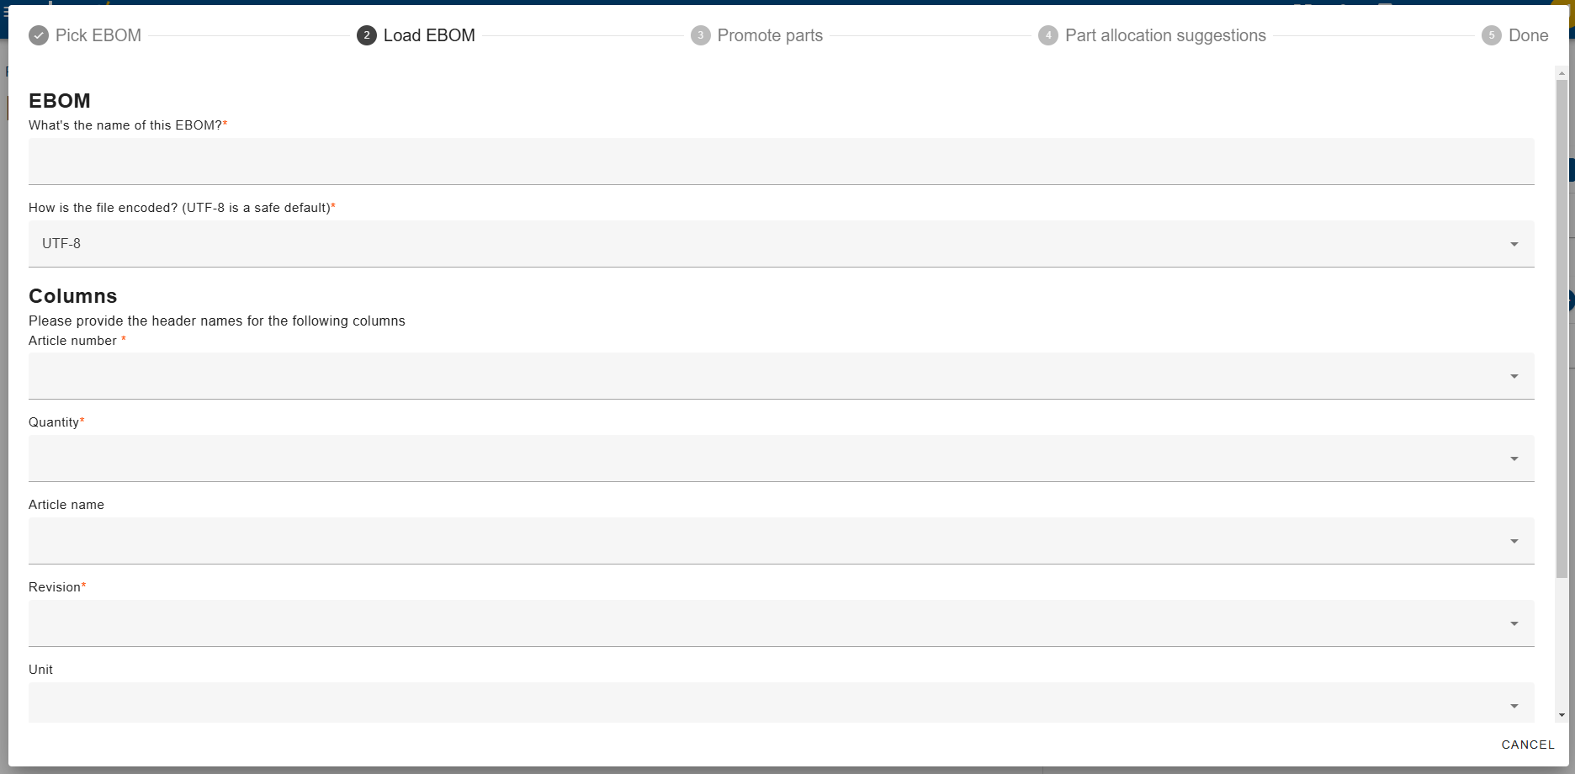Click the Article number dropdown arrow
The height and width of the screenshot is (774, 1575).
(x=1514, y=376)
